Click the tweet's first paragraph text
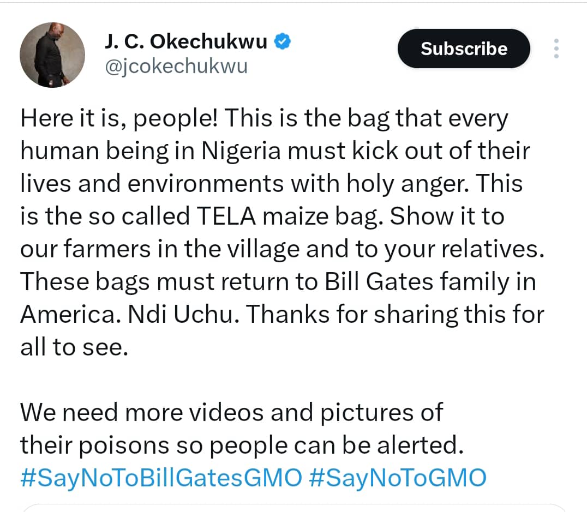 tap(282, 232)
